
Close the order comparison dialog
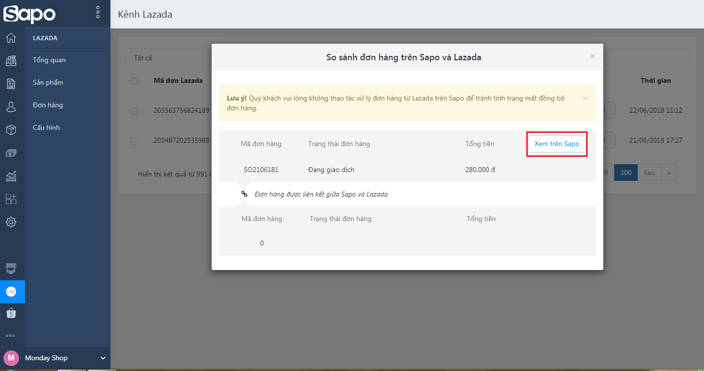pyautogui.click(x=592, y=56)
